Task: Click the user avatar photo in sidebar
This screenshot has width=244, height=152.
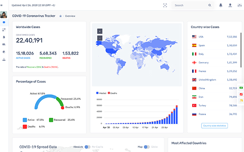Action: point(4,15)
